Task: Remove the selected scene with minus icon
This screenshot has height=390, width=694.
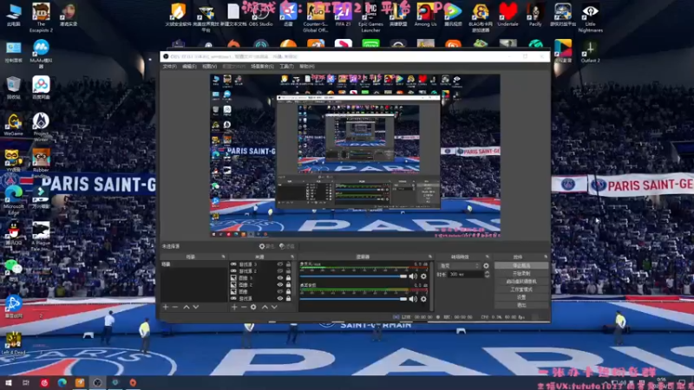Action: point(175,307)
